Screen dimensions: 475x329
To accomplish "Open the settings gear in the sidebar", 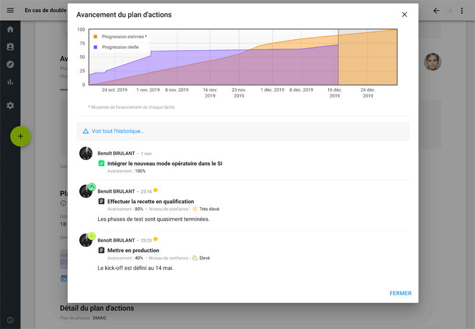I will point(10,106).
